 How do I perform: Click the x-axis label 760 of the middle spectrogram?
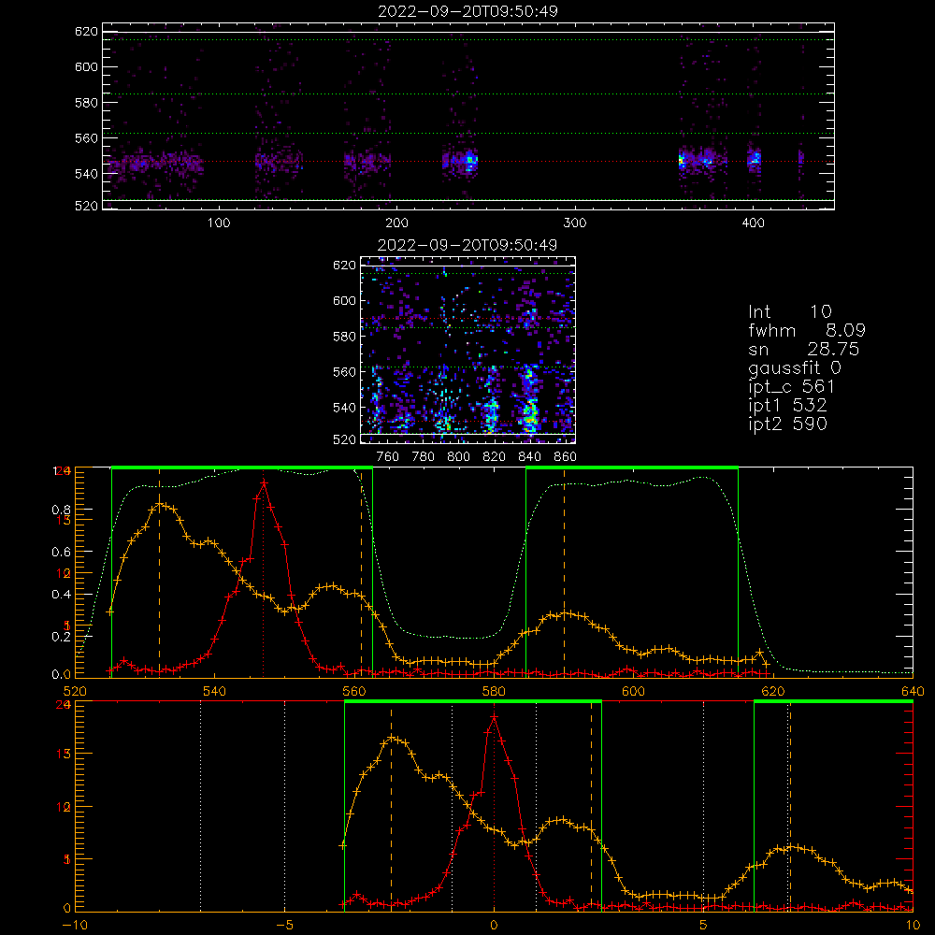click(388, 457)
